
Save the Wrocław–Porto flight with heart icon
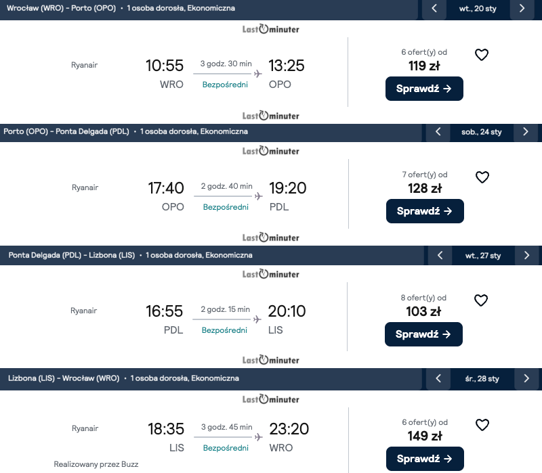tap(482, 55)
